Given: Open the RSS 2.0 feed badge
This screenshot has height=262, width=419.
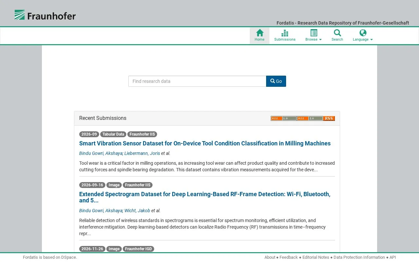Looking at the screenshot, I should 310,119.
